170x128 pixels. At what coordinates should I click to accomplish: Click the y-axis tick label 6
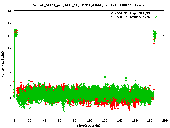click(x=11, y=73)
